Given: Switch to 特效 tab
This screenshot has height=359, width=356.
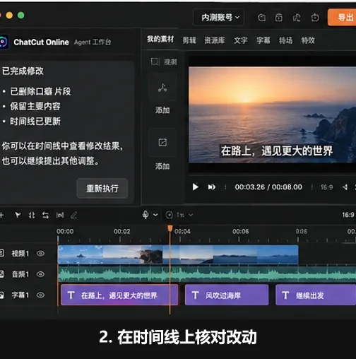Looking at the screenshot, I should [308, 40].
